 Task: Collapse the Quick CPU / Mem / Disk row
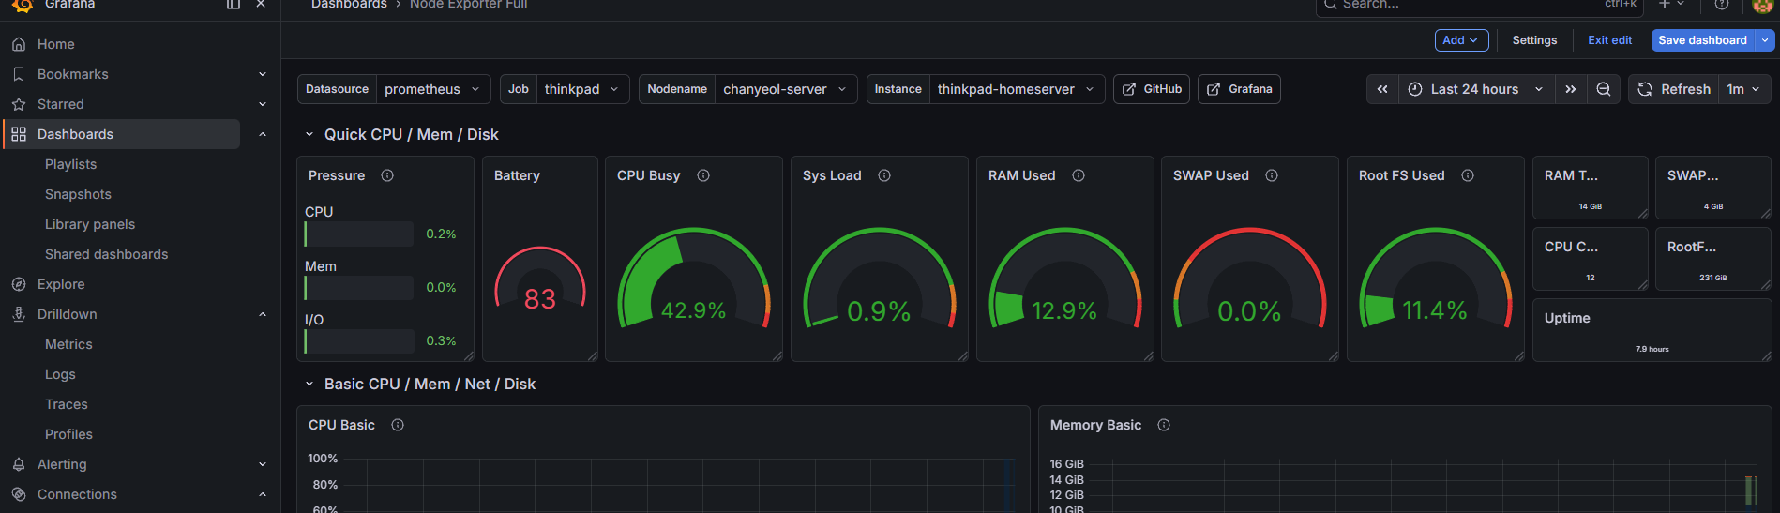(x=309, y=134)
